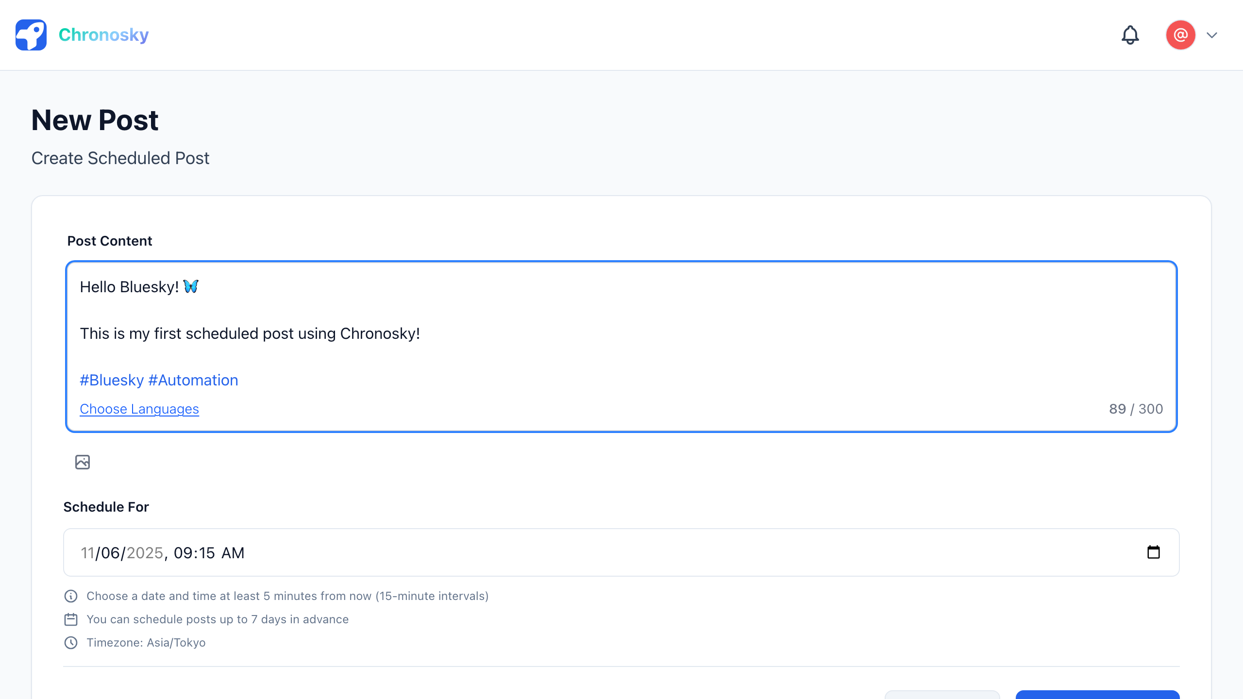This screenshot has height=699, width=1243.
Task: Click the clock icon beside Timezone Asia/Tokyo
Action: point(71,642)
